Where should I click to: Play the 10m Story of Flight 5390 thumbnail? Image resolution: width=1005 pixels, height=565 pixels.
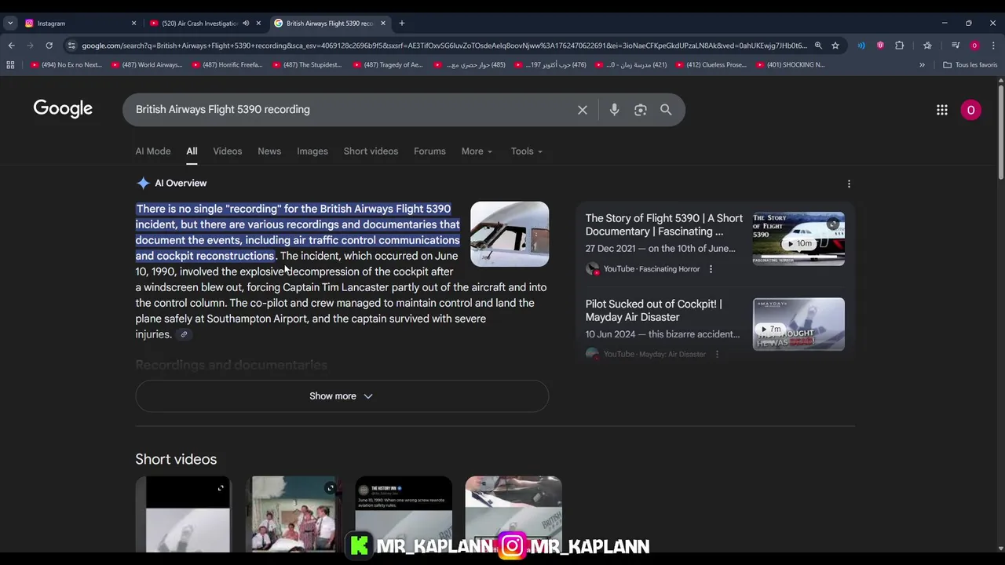pos(799,239)
